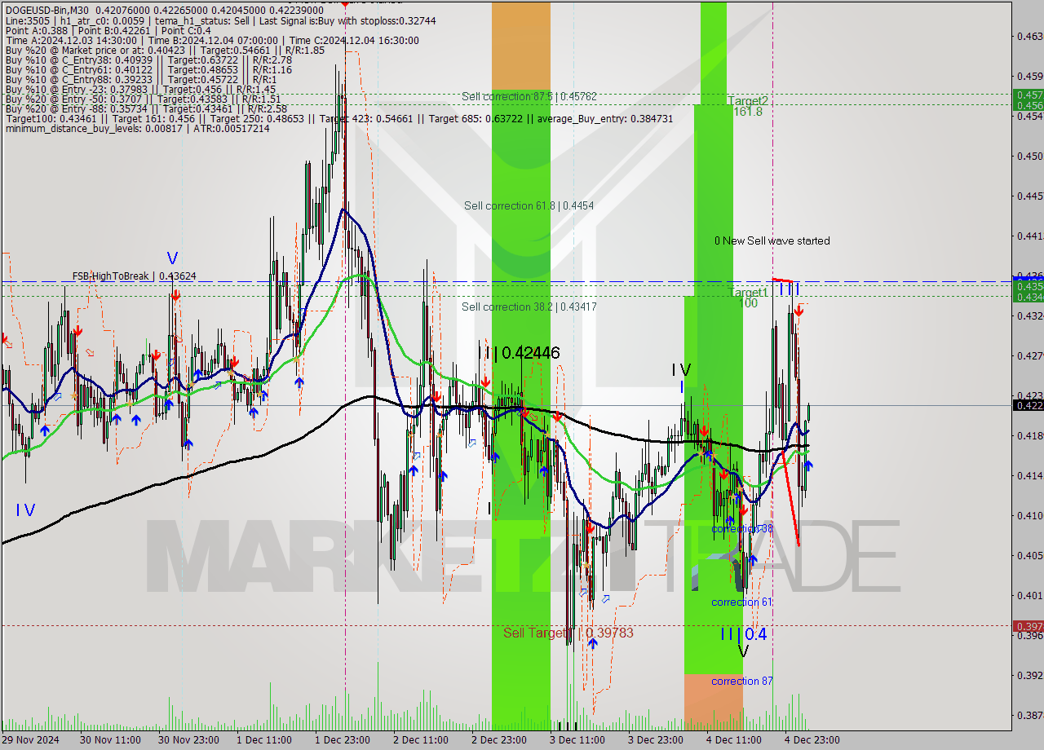1044x750 pixels.
Task: Click the price axis label 0.463
Action: [x=1029, y=36]
